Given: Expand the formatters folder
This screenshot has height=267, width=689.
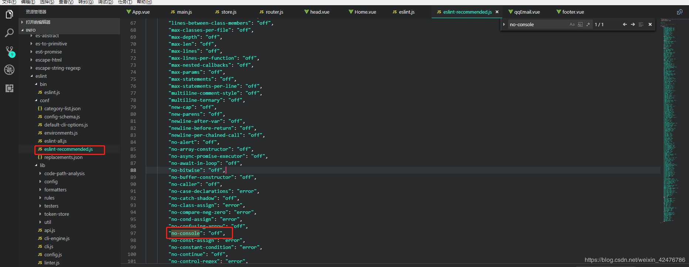Looking at the screenshot, I should 55,190.
